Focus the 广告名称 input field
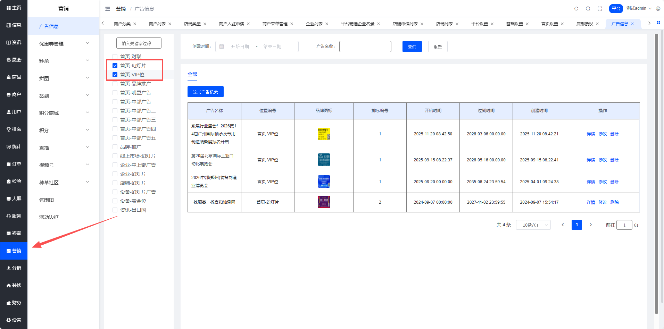Screen dimensions: 664x329 click(x=365, y=47)
